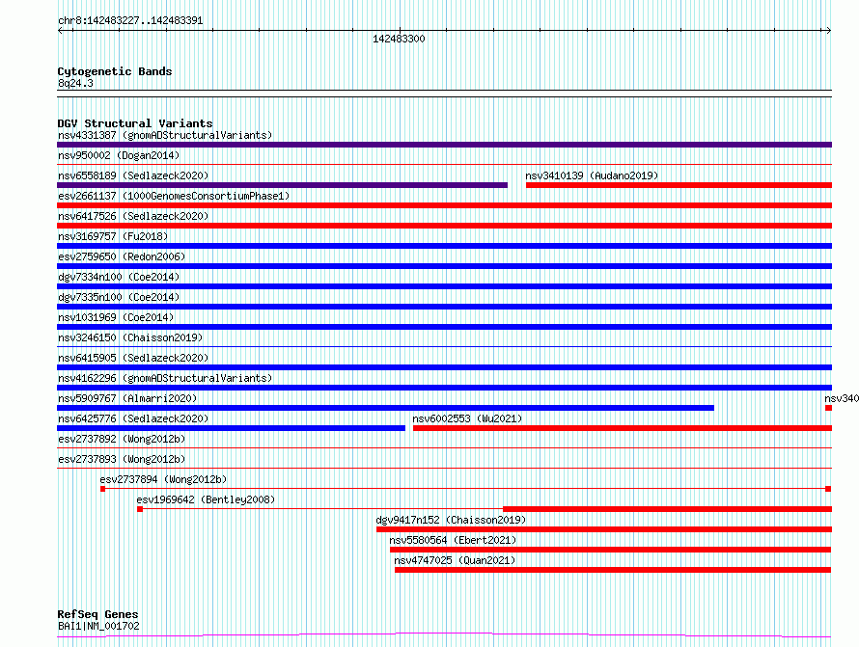Click nsv3169757 (Fu2018) label
This screenshot has width=859, height=647.
(x=113, y=236)
